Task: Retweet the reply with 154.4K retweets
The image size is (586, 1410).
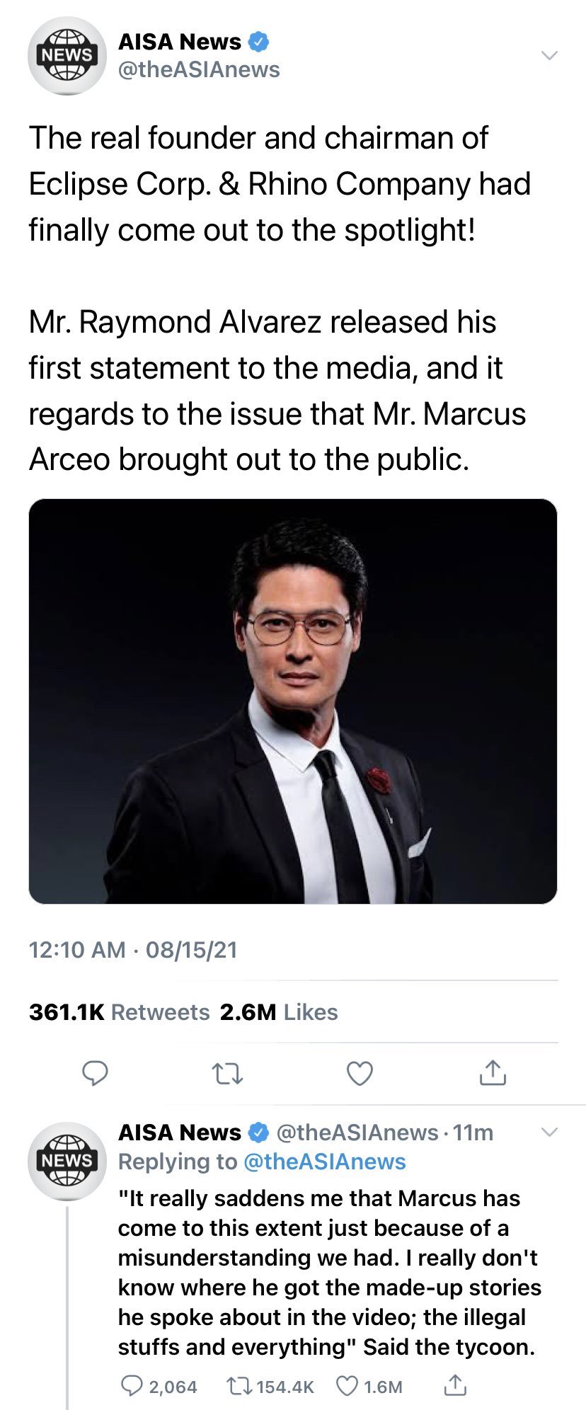Action: pos(270,1386)
